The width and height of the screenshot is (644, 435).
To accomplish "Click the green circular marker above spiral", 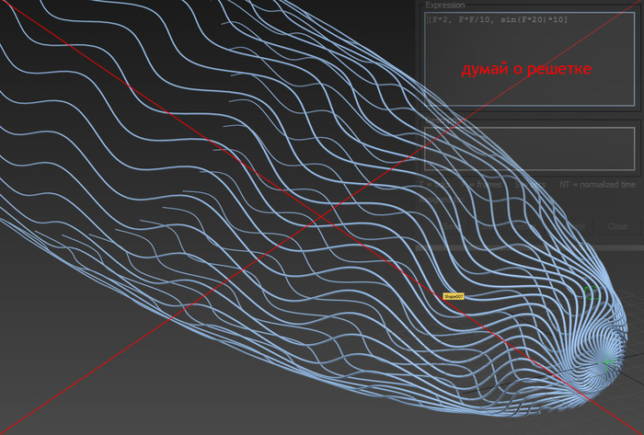I will 592,293.
